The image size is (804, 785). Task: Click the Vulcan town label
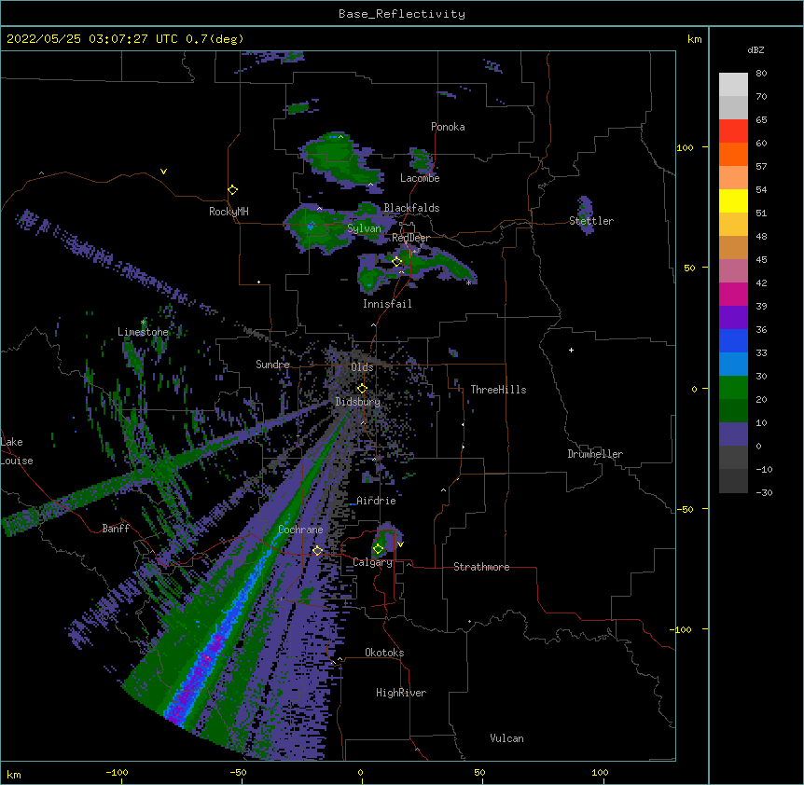(x=506, y=738)
